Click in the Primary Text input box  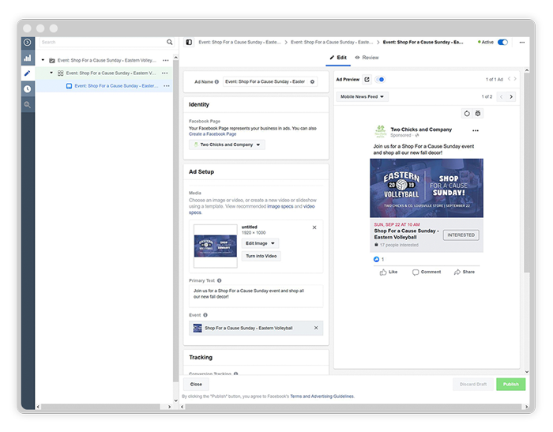256,296
